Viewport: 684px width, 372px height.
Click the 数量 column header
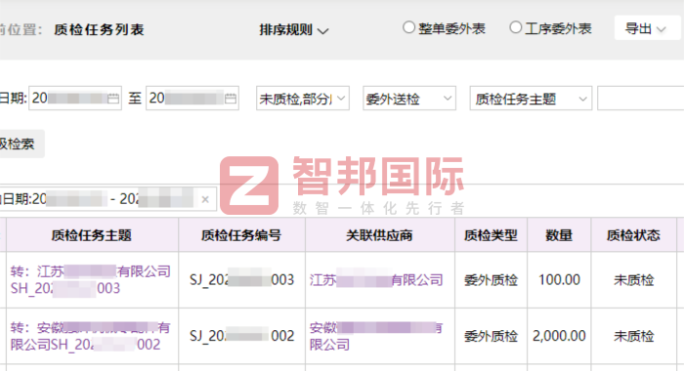point(559,235)
